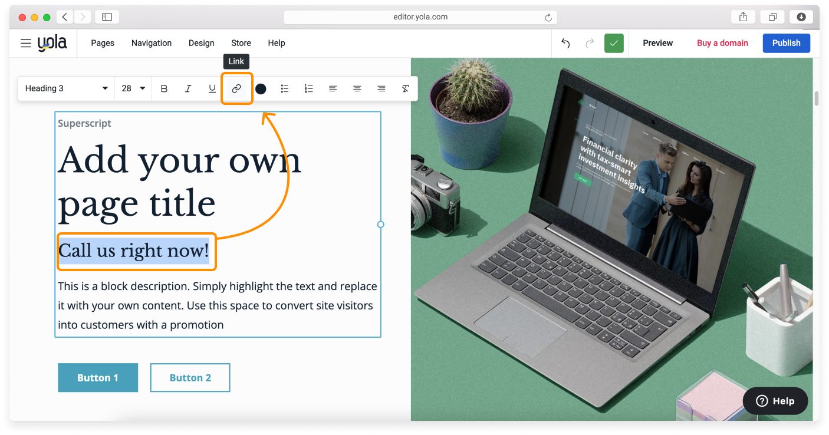
Task: Apply bold formatting to selected text
Action: [x=164, y=88]
